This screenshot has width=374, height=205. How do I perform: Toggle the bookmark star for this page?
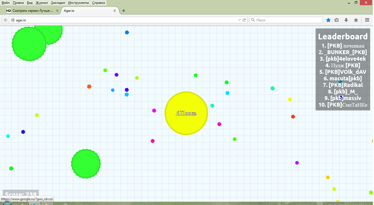coord(328,20)
